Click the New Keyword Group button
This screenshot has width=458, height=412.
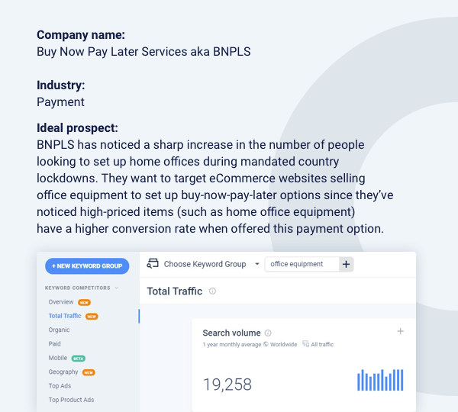(x=87, y=266)
